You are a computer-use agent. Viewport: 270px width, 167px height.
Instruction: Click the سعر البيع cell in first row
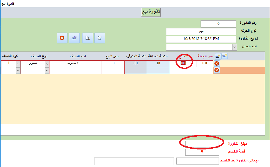113,63
